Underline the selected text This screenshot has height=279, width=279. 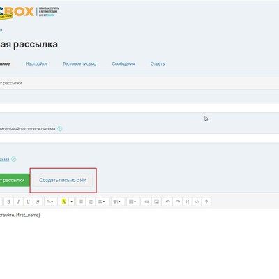pyautogui.click(x=28, y=202)
